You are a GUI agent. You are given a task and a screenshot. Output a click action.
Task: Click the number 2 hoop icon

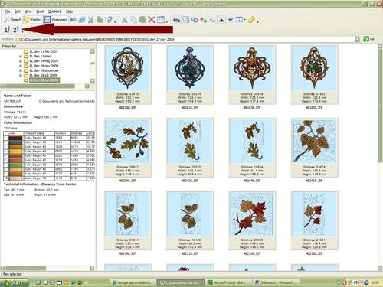[x=15, y=30]
